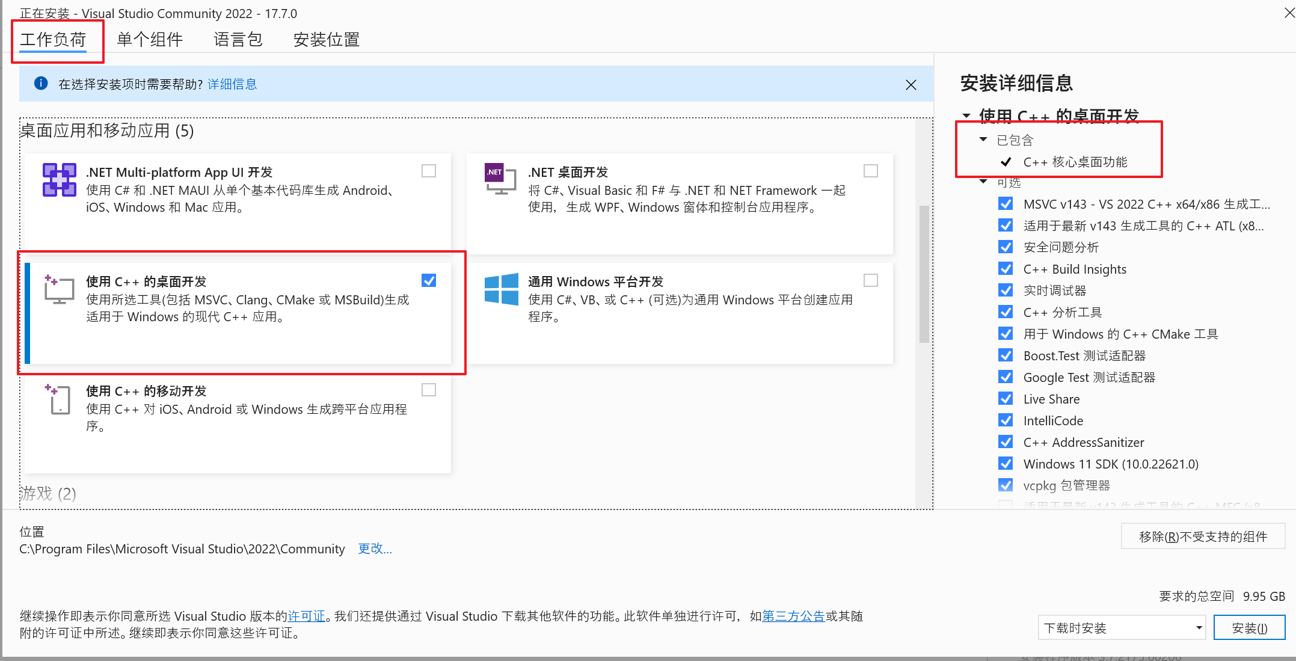Click the 桌面应用和移动应用 (5) heading
This screenshot has width=1296, height=661.
tap(106, 131)
